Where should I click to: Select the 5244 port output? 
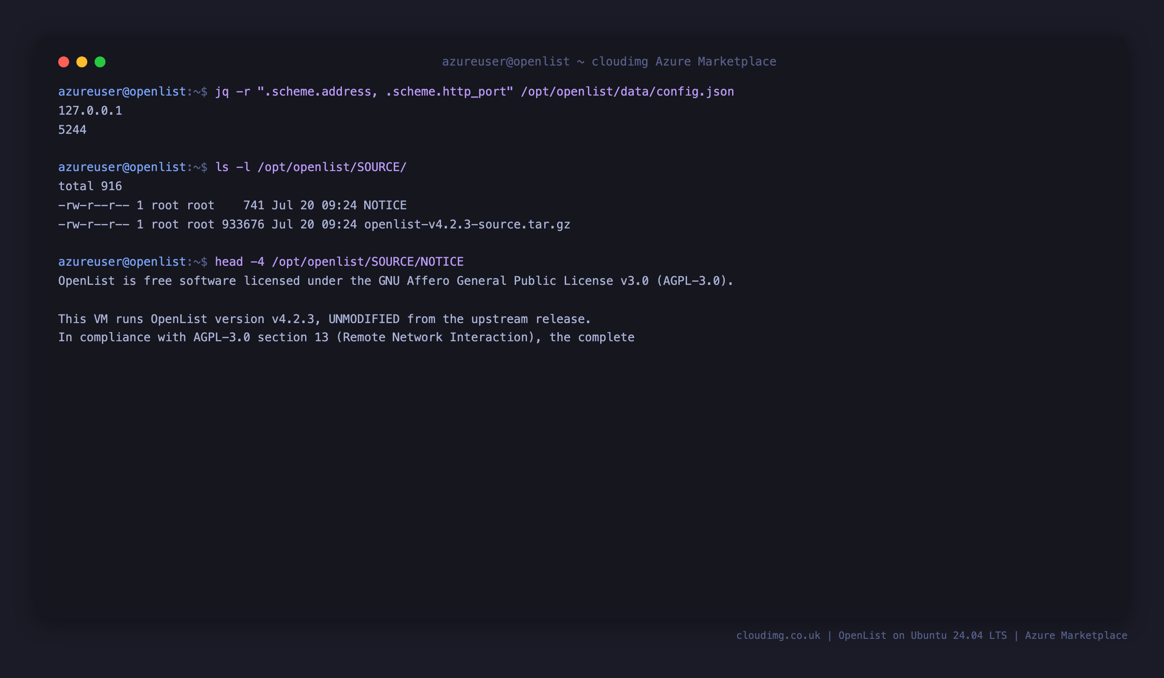(x=72, y=130)
